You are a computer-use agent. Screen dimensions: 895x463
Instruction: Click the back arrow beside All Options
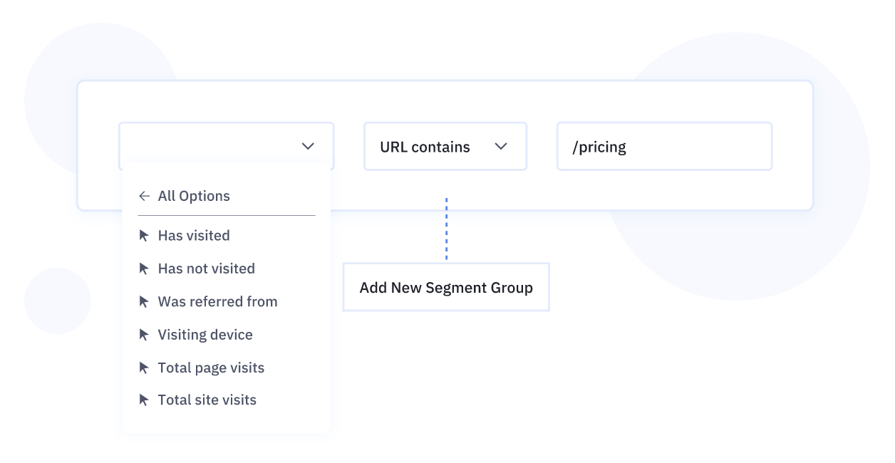(x=144, y=196)
